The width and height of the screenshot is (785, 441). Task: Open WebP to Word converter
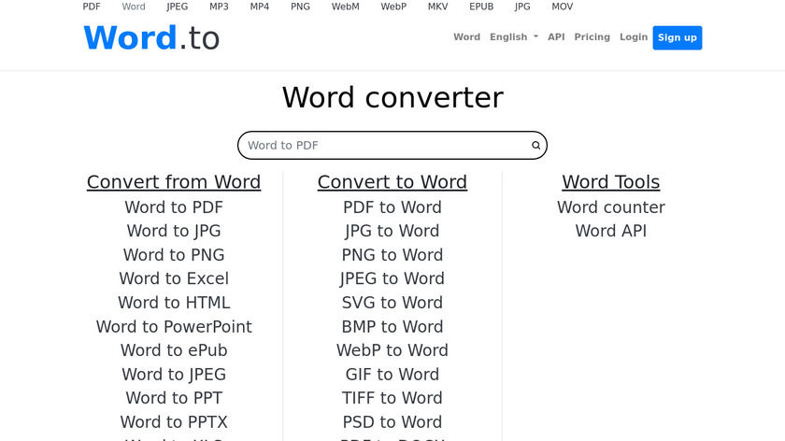(x=392, y=349)
